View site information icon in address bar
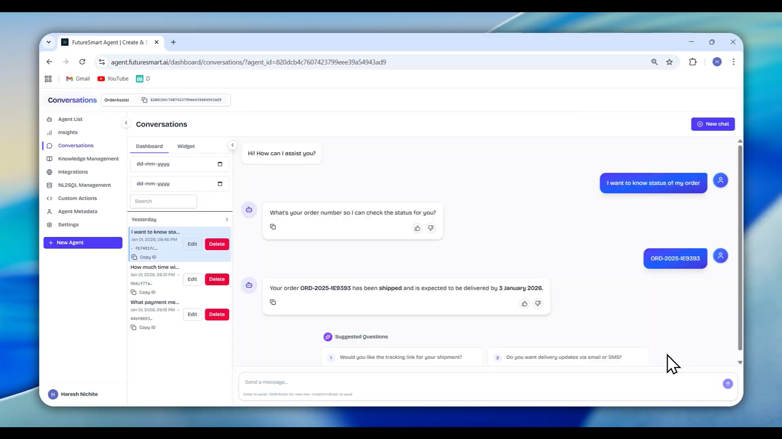This screenshot has width=782, height=439. (x=102, y=62)
